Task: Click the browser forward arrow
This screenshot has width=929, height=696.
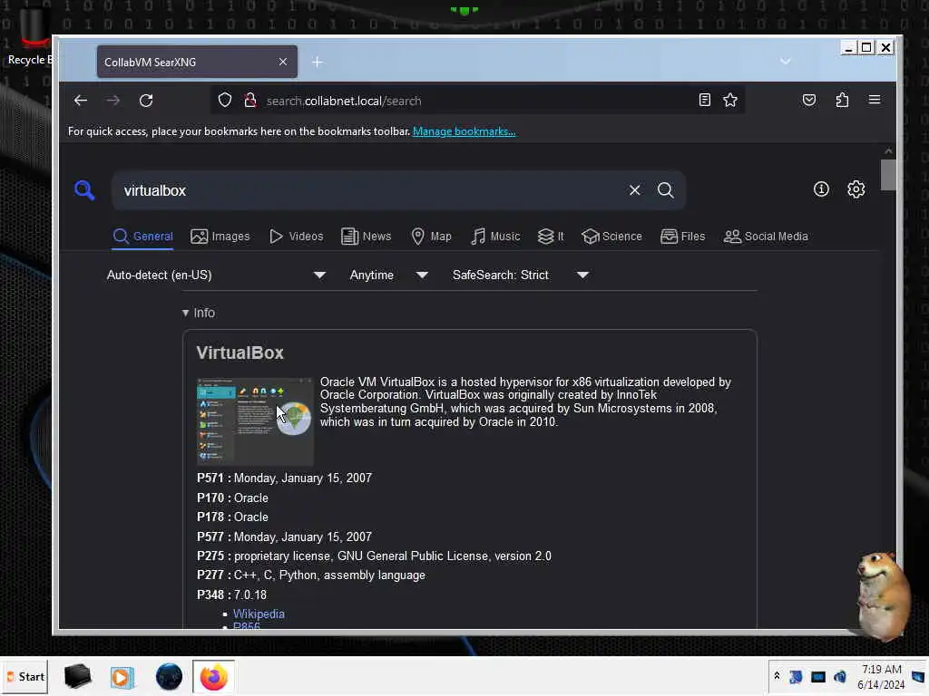Action: click(x=113, y=101)
